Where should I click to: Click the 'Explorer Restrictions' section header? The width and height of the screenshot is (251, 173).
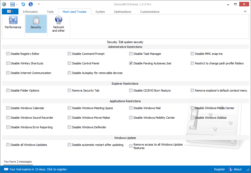(125, 84)
